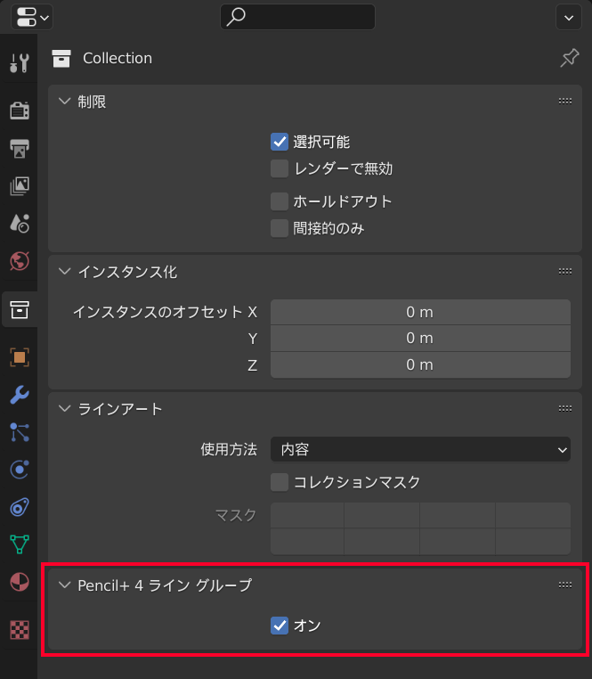Open the Object properties tab

(x=20, y=357)
